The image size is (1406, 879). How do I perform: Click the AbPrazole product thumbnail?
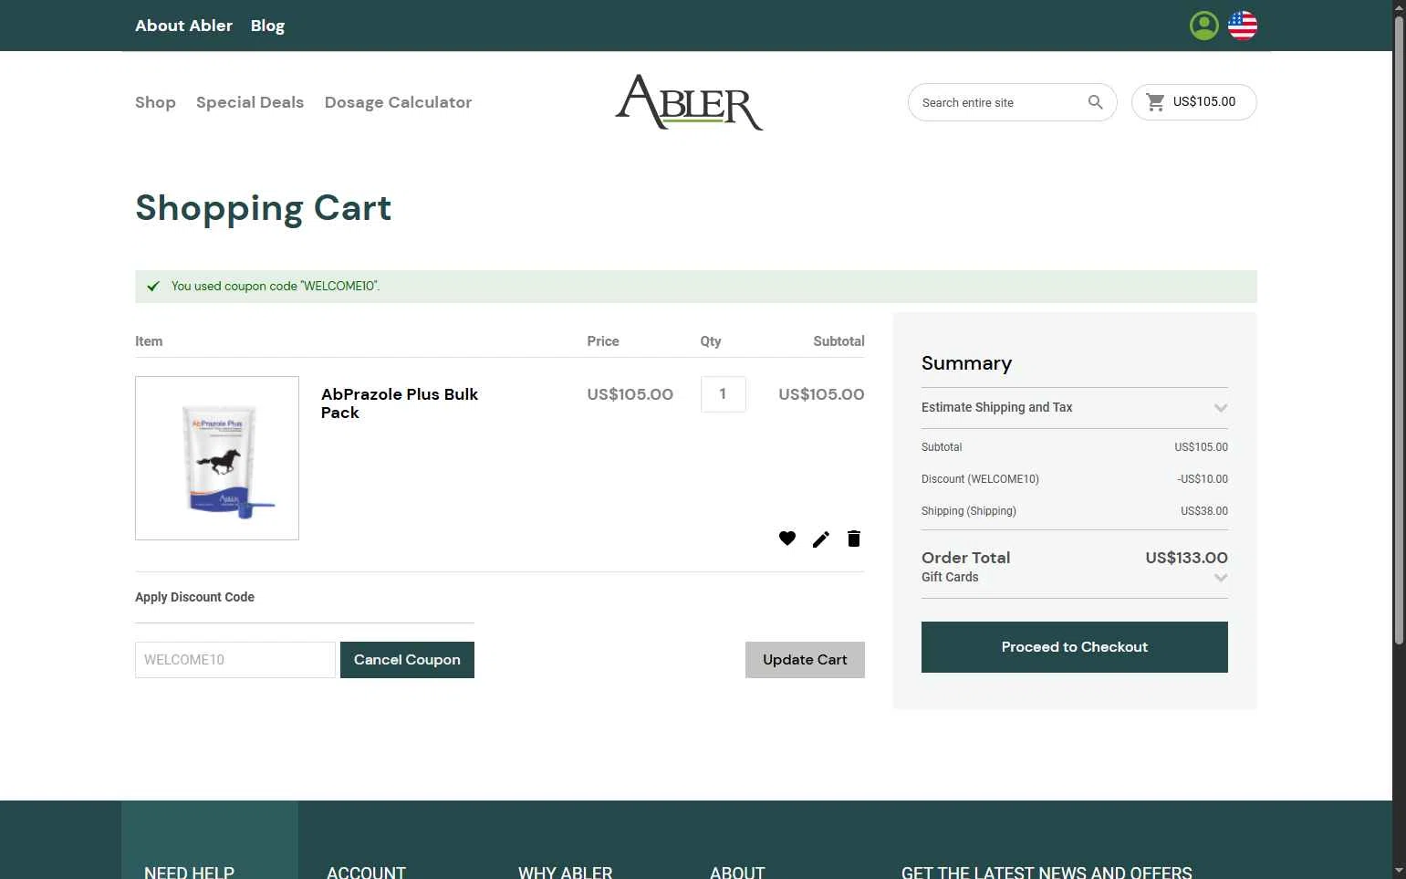[217, 458]
